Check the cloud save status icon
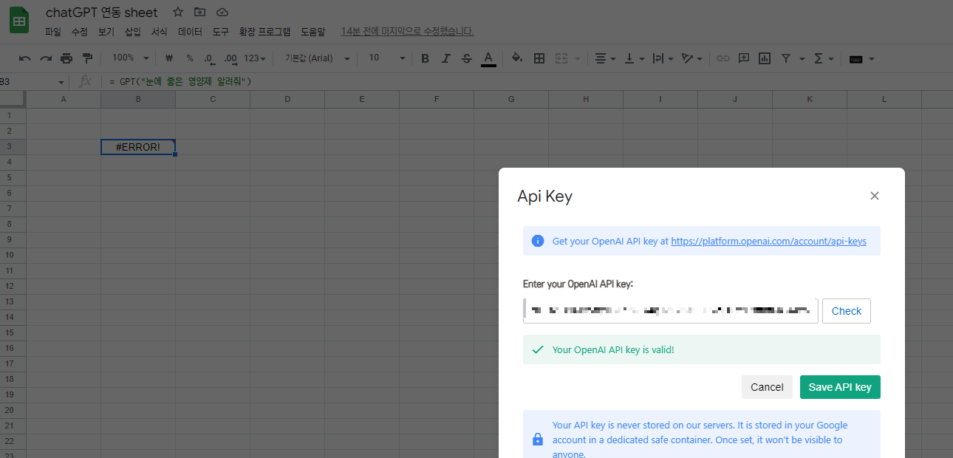 tap(222, 13)
